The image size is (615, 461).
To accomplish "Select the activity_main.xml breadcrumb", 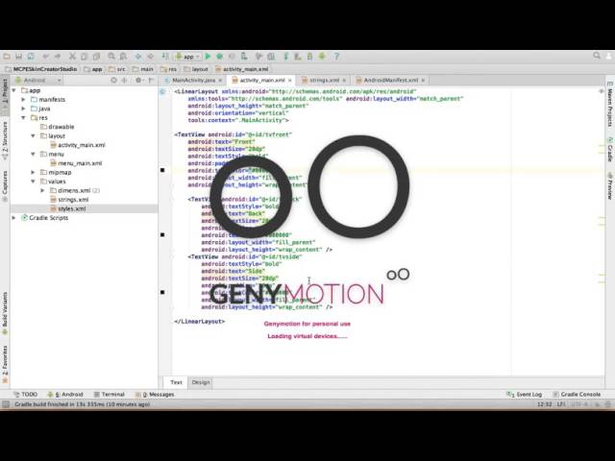I will [x=241, y=69].
